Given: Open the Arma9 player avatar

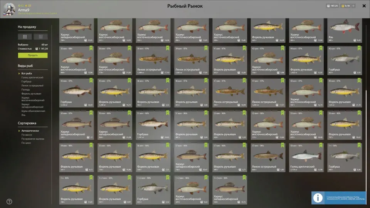Looking at the screenshot, I should point(9,9).
